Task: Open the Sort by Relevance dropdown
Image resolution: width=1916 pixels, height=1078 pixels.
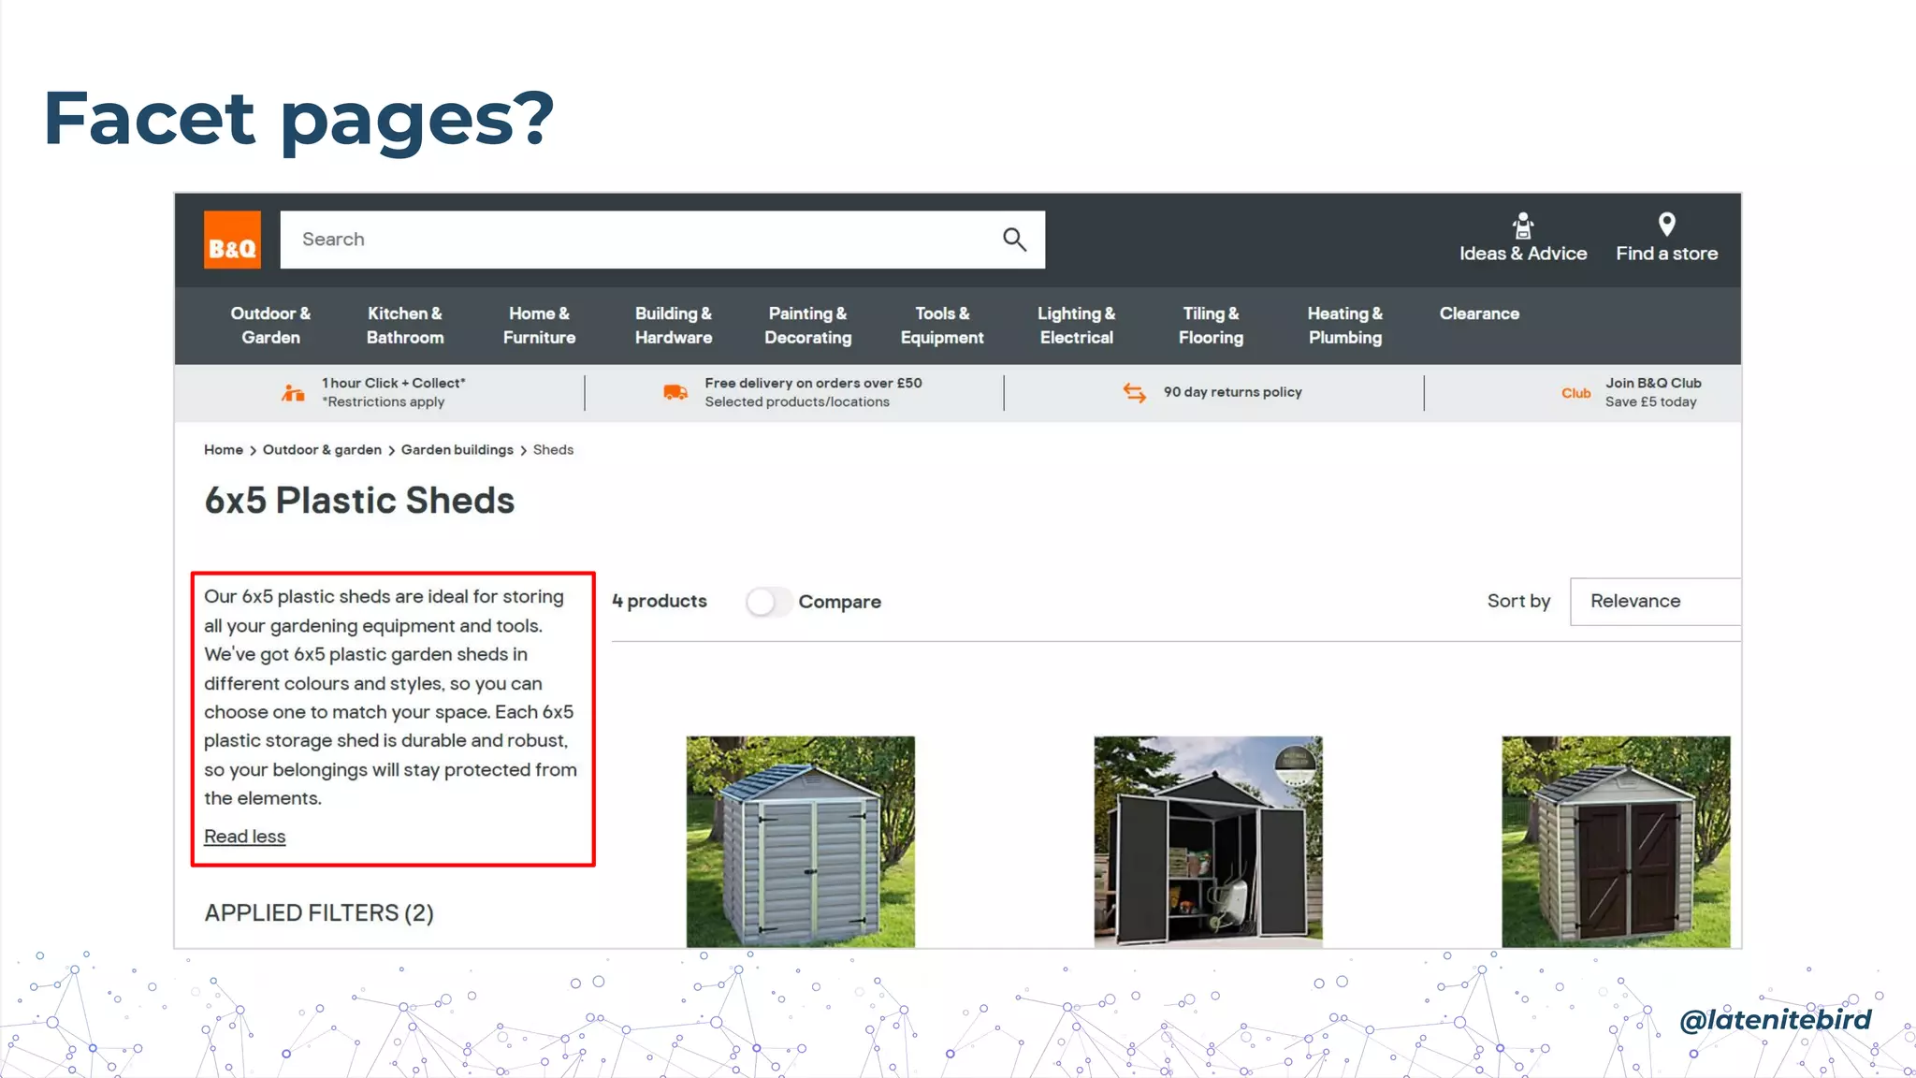Action: point(1654,602)
